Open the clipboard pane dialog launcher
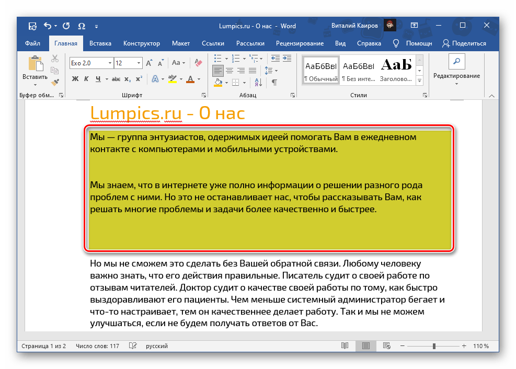Viewport: 516px width, 369px height. pos(61,95)
